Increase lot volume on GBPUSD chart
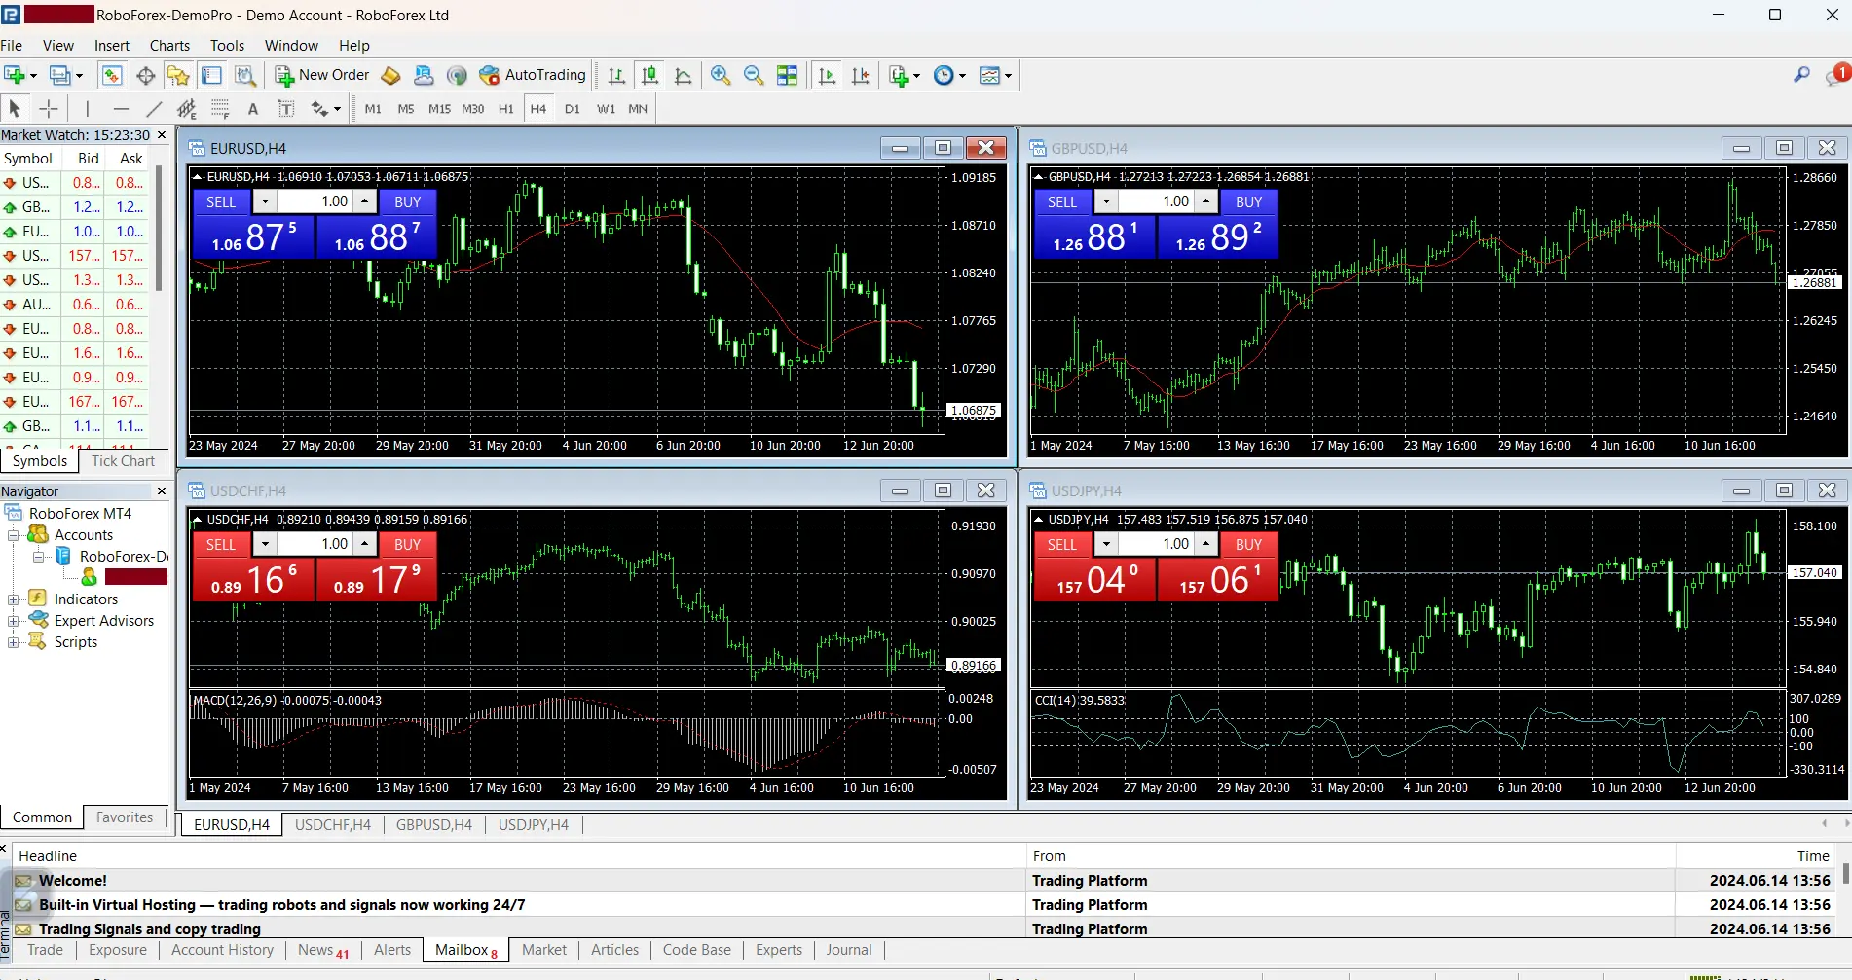Viewport: 1852px width, 980px height. 1205,200
